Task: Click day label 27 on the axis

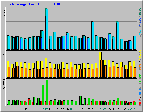Action: 117,109
